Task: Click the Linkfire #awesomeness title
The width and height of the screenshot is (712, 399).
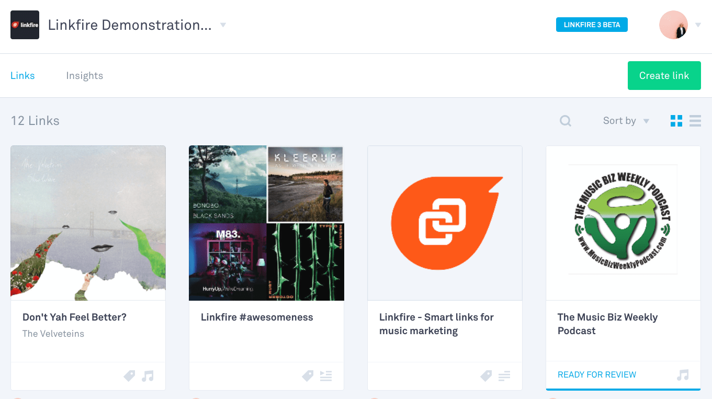Action: coord(257,317)
